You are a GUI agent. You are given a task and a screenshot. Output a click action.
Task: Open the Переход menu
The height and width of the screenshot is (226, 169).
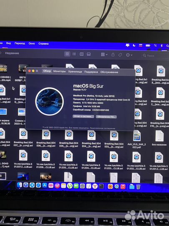click(x=20, y=43)
